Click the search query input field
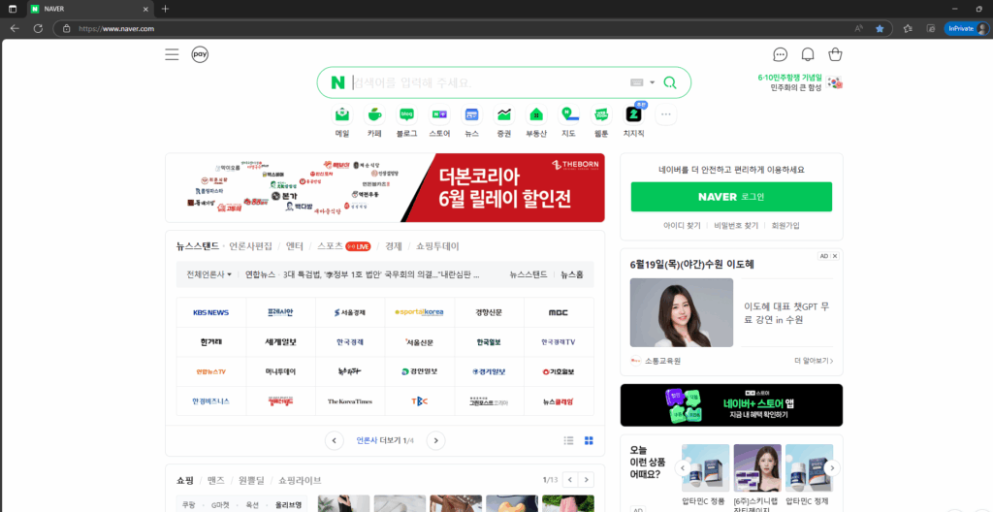 (x=490, y=82)
